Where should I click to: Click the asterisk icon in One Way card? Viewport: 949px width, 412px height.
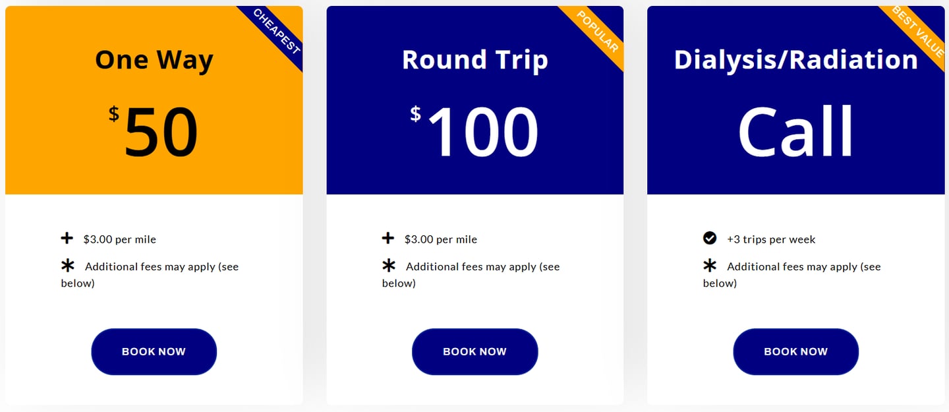pos(67,266)
